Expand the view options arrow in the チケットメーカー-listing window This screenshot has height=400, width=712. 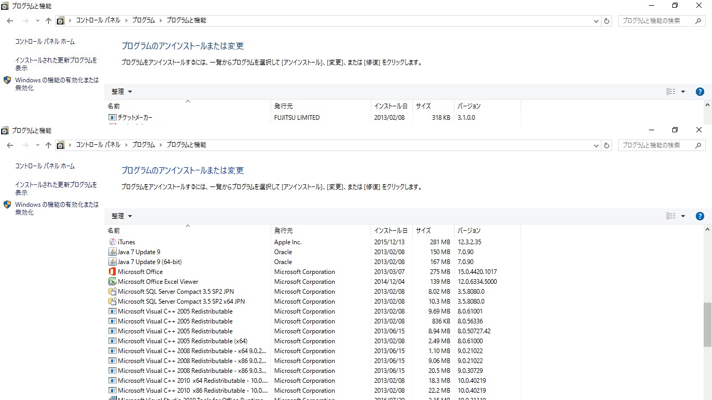click(x=683, y=92)
